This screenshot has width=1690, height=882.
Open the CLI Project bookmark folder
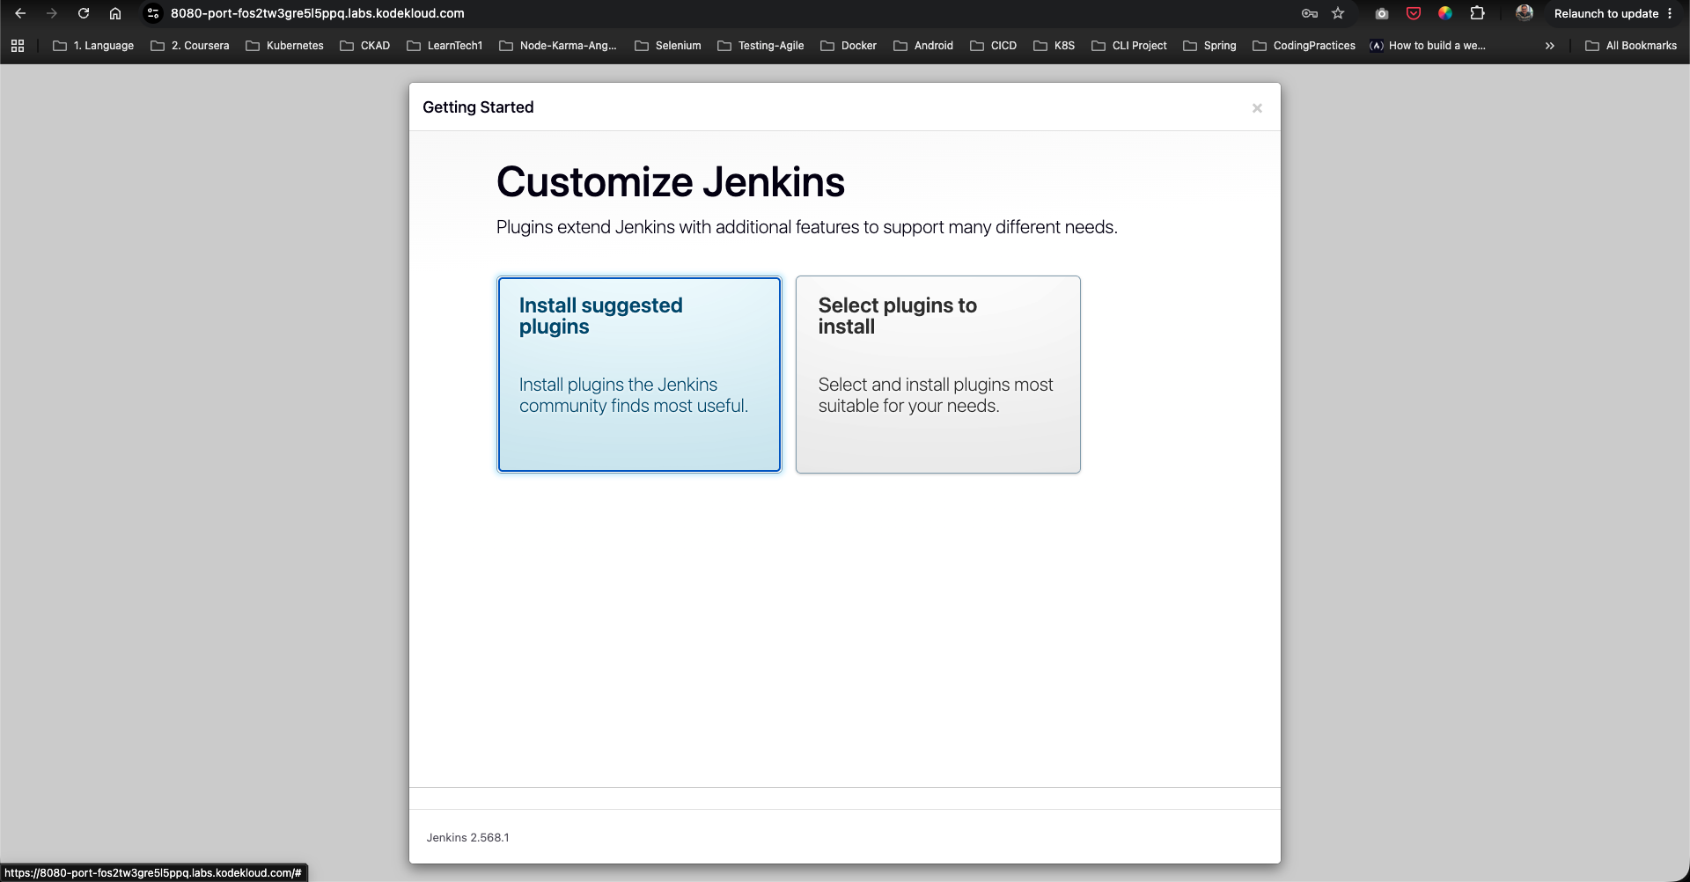click(x=1129, y=46)
